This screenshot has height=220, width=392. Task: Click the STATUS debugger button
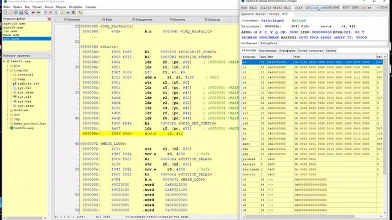tap(265, 8)
